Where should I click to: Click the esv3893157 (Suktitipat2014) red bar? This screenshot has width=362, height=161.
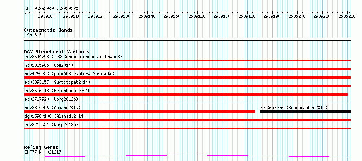pyautogui.click(x=187, y=86)
